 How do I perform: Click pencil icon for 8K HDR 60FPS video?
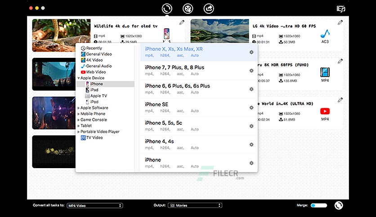(x=340, y=61)
